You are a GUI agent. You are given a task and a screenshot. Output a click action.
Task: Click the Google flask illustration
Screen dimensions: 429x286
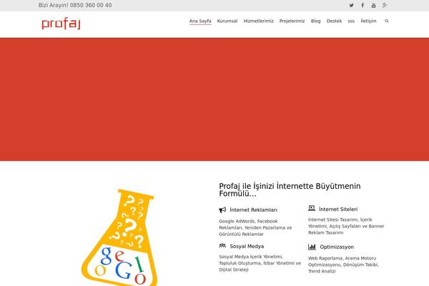pos(119,237)
